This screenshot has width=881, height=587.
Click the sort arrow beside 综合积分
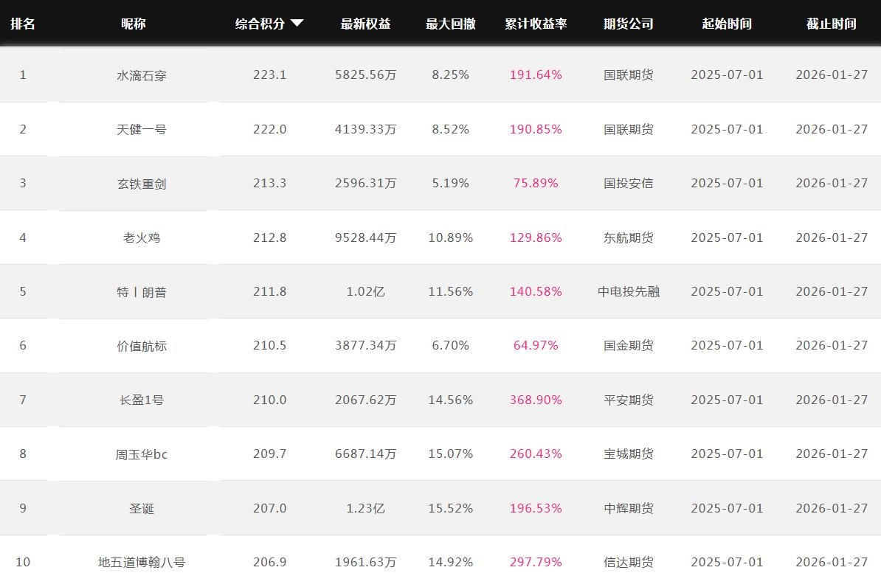[x=297, y=24]
